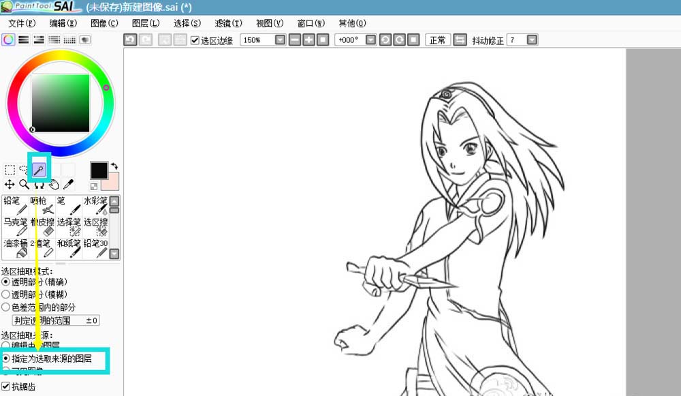Open the 150% zoom level dropdown

point(279,40)
